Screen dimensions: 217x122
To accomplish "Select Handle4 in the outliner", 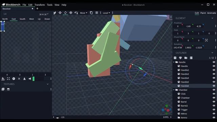I will [x=185, y=78].
